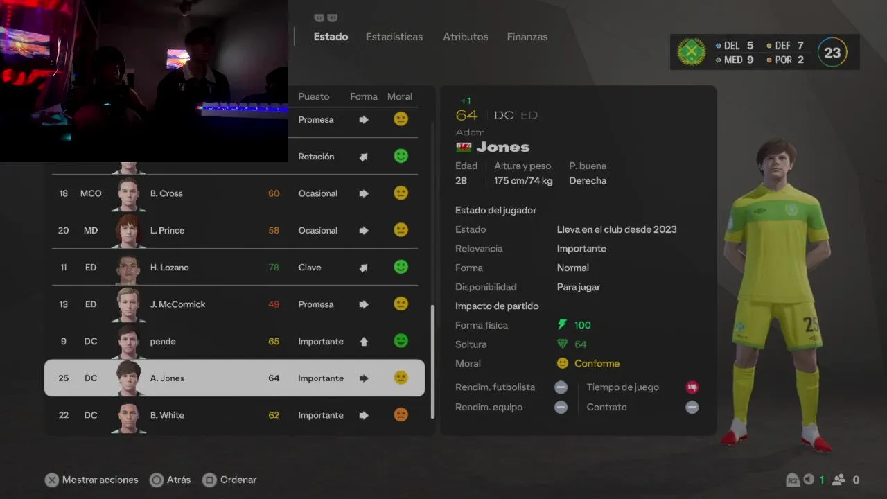Select A. Jones player row

point(234,378)
